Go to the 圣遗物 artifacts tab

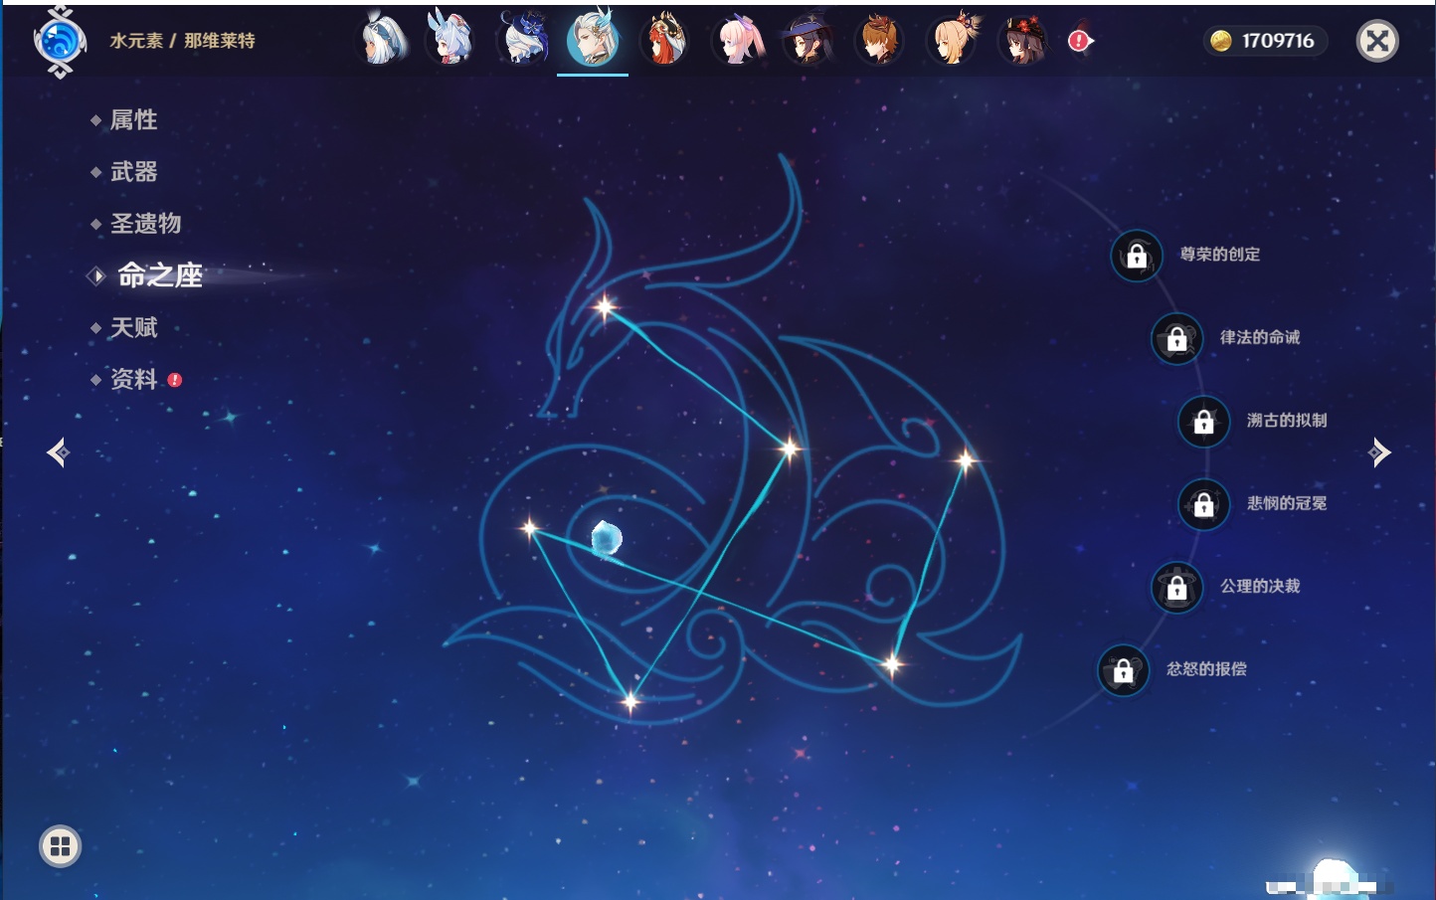[x=145, y=224]
